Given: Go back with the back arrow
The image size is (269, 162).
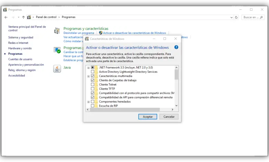Looking at the screenshot, I should pyautogui.click(x=6, y=17).
